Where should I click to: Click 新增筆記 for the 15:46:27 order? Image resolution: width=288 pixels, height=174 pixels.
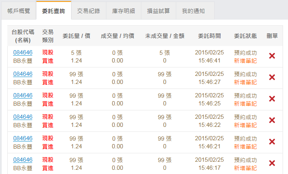coord(245,82)
